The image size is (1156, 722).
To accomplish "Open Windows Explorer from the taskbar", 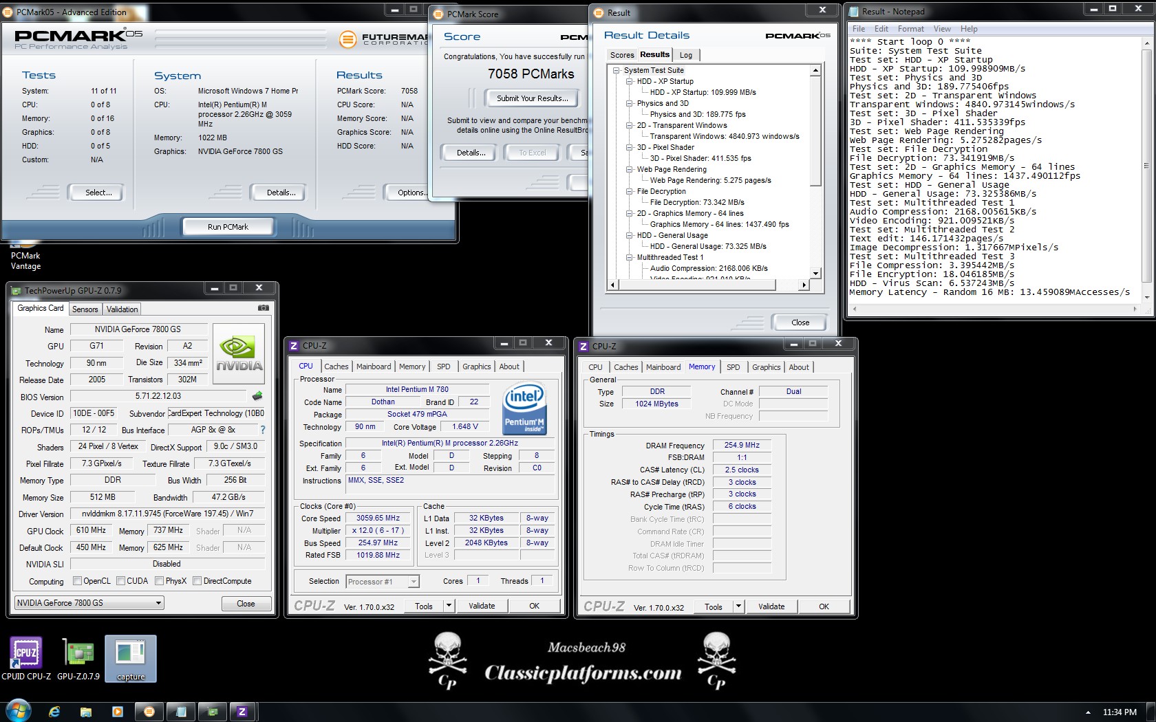I will point(86,712).
